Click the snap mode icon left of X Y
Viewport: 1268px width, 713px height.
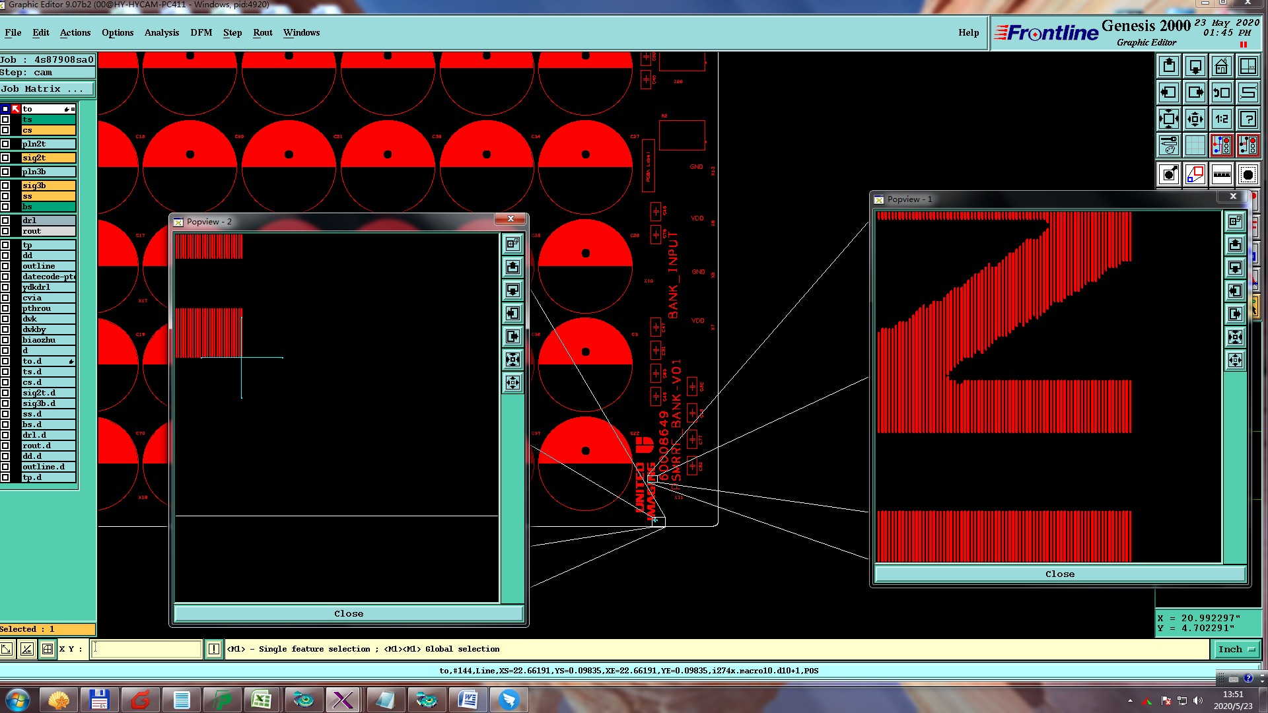48,649
